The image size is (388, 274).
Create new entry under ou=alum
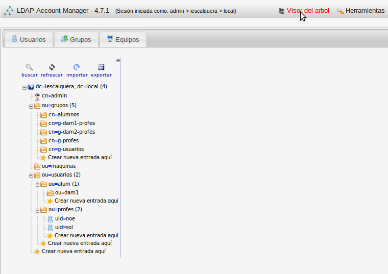tap(86, 201)
